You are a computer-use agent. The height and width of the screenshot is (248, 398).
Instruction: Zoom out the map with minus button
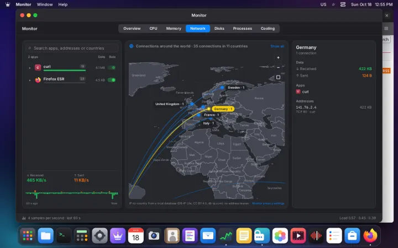coord(278,67)
